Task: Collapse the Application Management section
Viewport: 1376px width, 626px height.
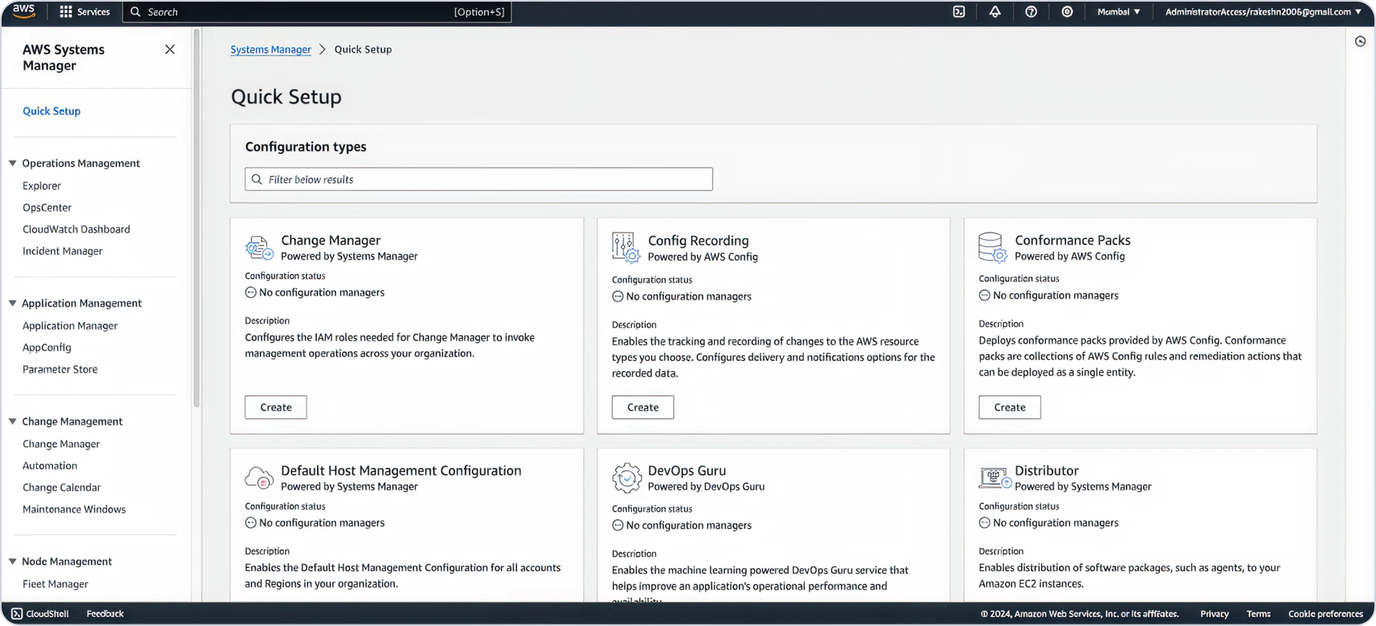Action: (x=13, y=303)
